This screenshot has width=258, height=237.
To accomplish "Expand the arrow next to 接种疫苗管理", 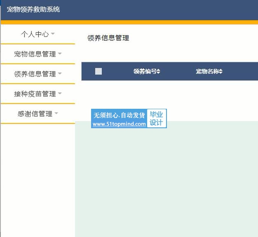I will (x=60, y=93).
